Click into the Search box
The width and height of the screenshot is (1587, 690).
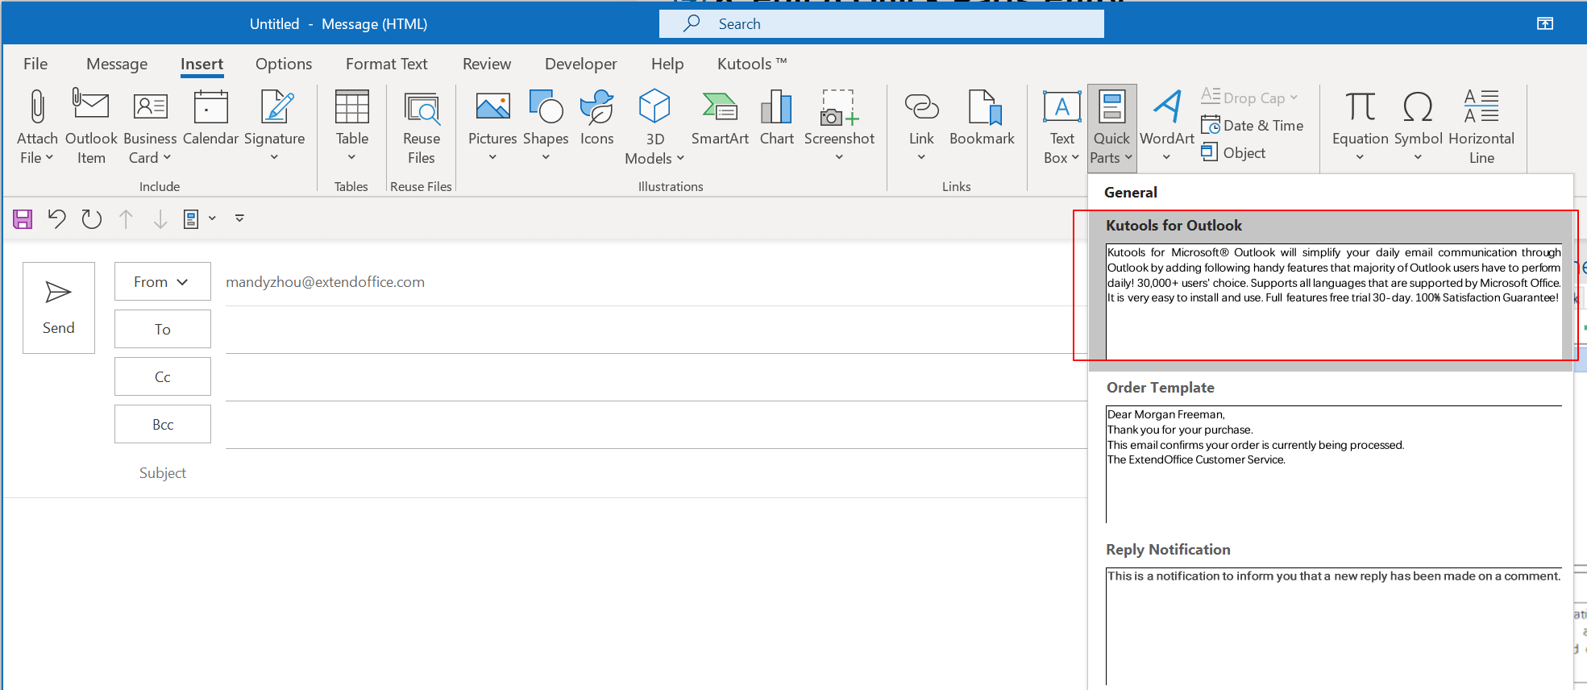click(882, 23)
